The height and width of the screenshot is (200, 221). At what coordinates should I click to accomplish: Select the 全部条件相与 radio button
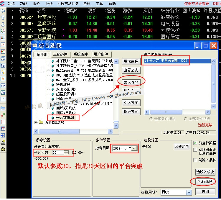point(151,119)
